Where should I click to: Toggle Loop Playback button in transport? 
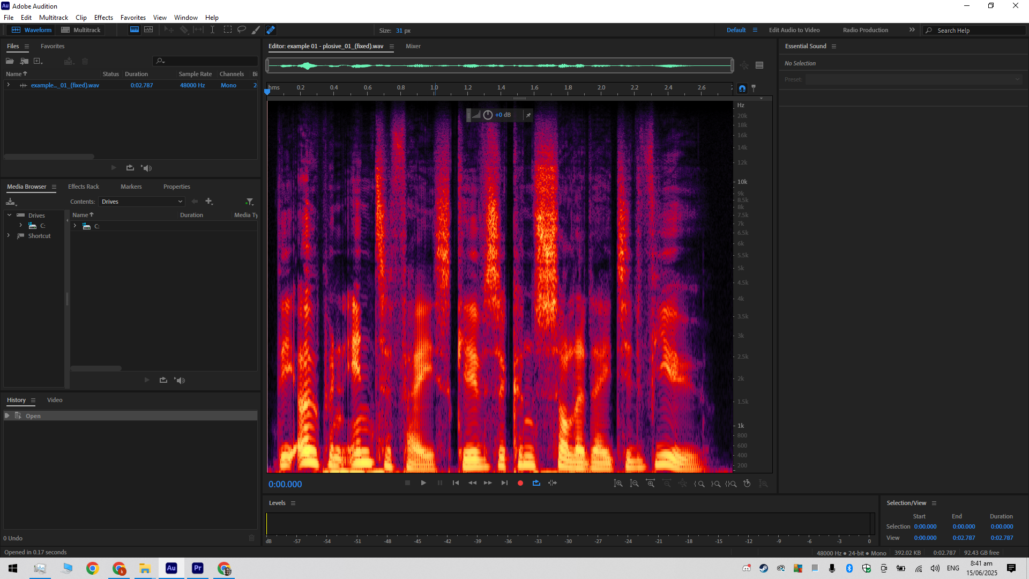click(x=536, y=483)
